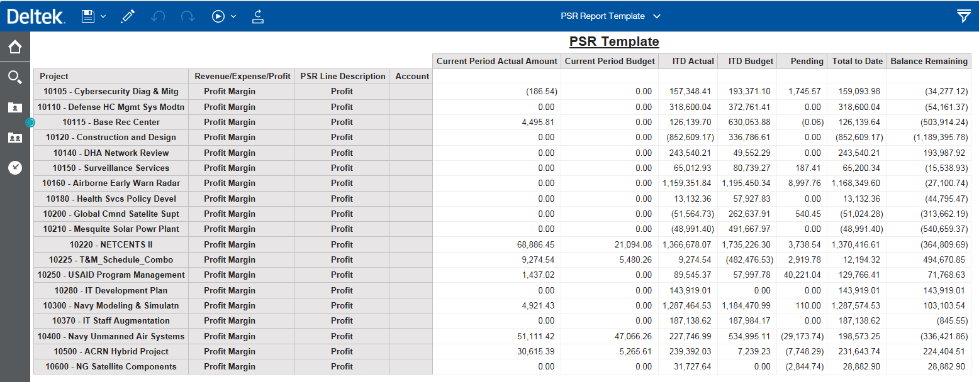Open the filter funnel icon
The height and width of the screenshot is (382, 979).
(963, 16)
